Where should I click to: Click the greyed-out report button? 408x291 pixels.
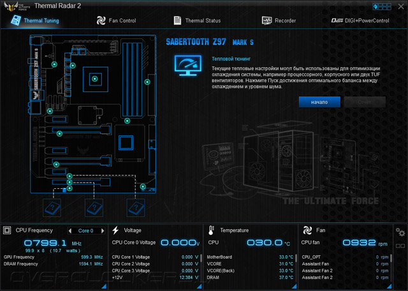pos(365,102)
